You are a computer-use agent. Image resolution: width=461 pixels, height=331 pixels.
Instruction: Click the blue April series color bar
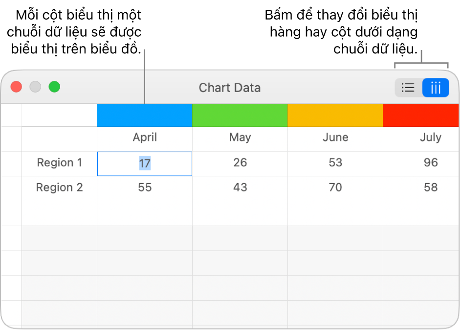(x=145, y=115)
